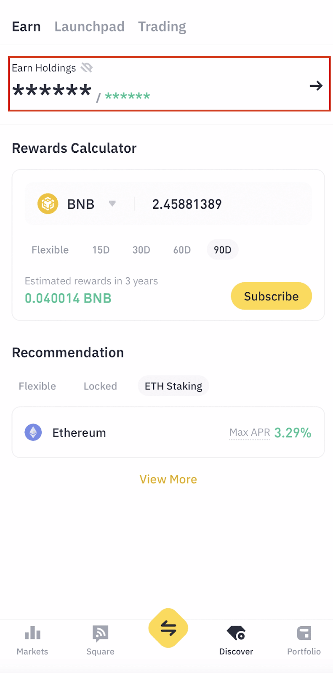Viewport: 333px width, 673px height.
Task: Tap the central yellow trade swap button
Action: point(168,628)
